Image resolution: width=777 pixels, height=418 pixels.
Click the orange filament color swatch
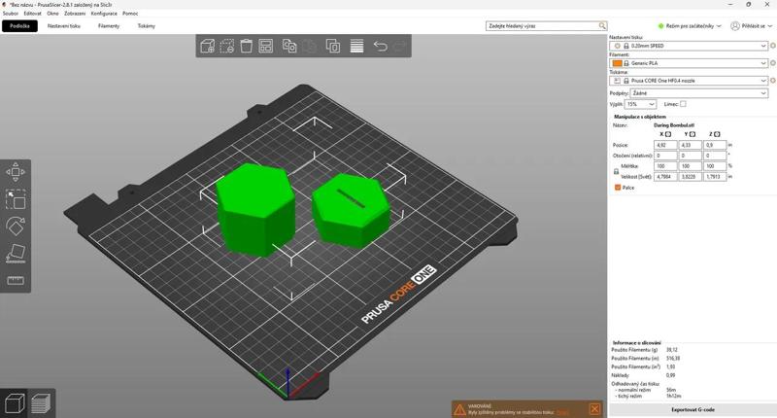[x=617, y=63]
